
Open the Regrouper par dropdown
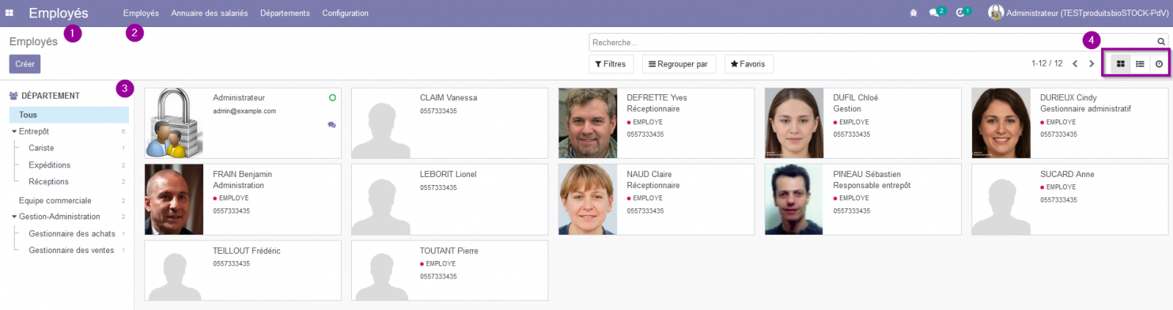coord(679,64)
